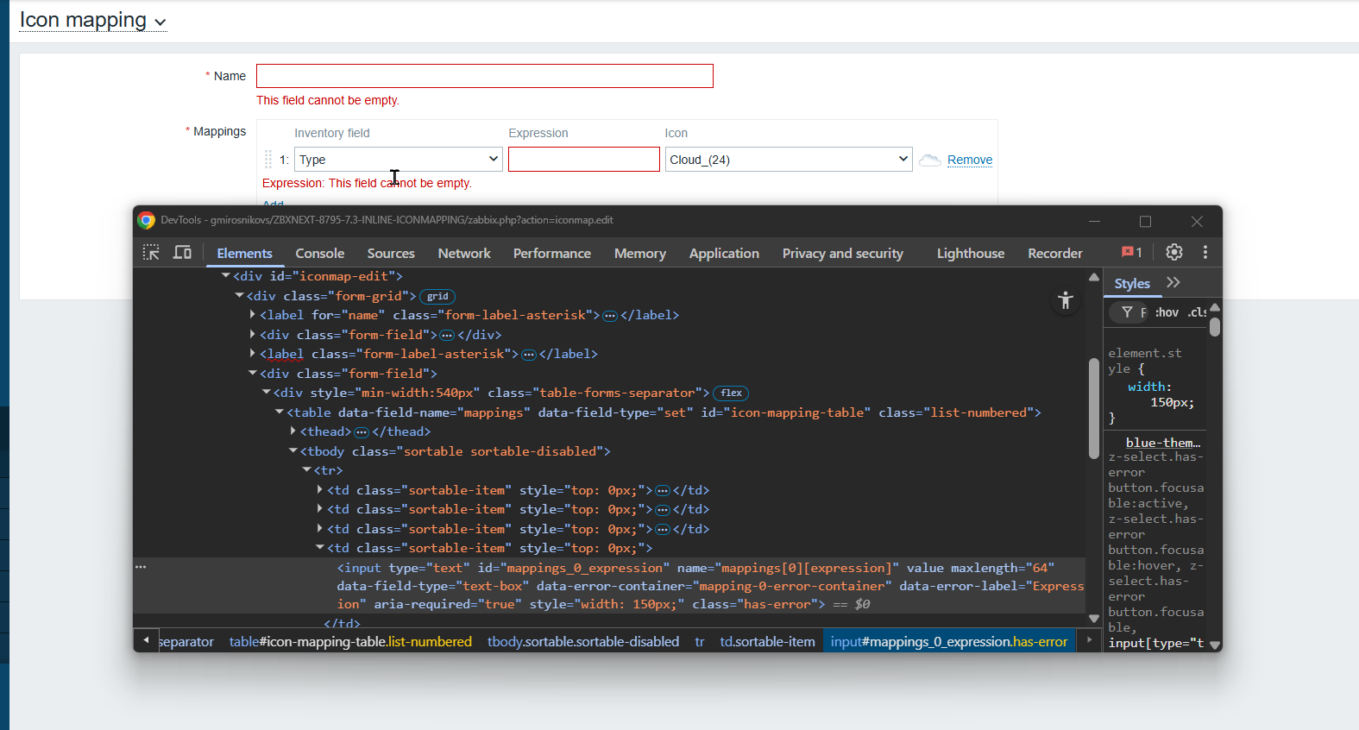
Task: Open the Cloud_(24) icon dropdown
Action: coord(788,160)
